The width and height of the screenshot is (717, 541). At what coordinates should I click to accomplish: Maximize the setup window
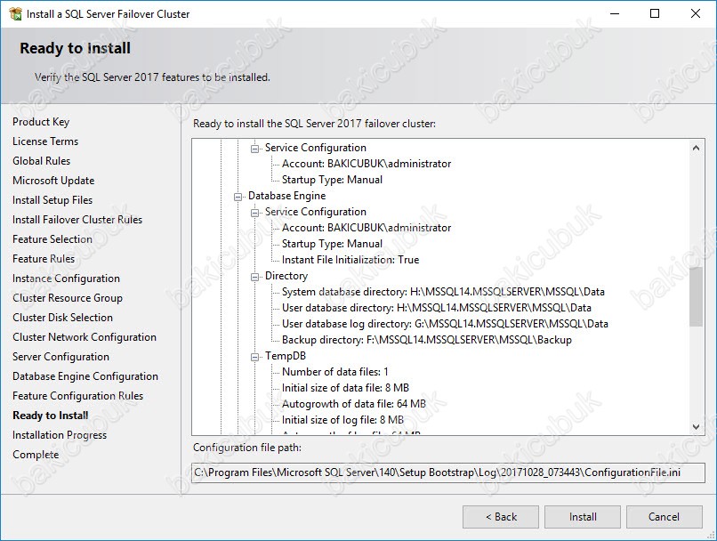click(x=655, y=13)
